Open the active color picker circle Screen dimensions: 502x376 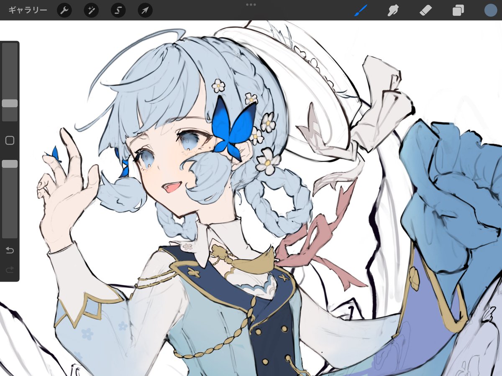[x=490, y=10]
